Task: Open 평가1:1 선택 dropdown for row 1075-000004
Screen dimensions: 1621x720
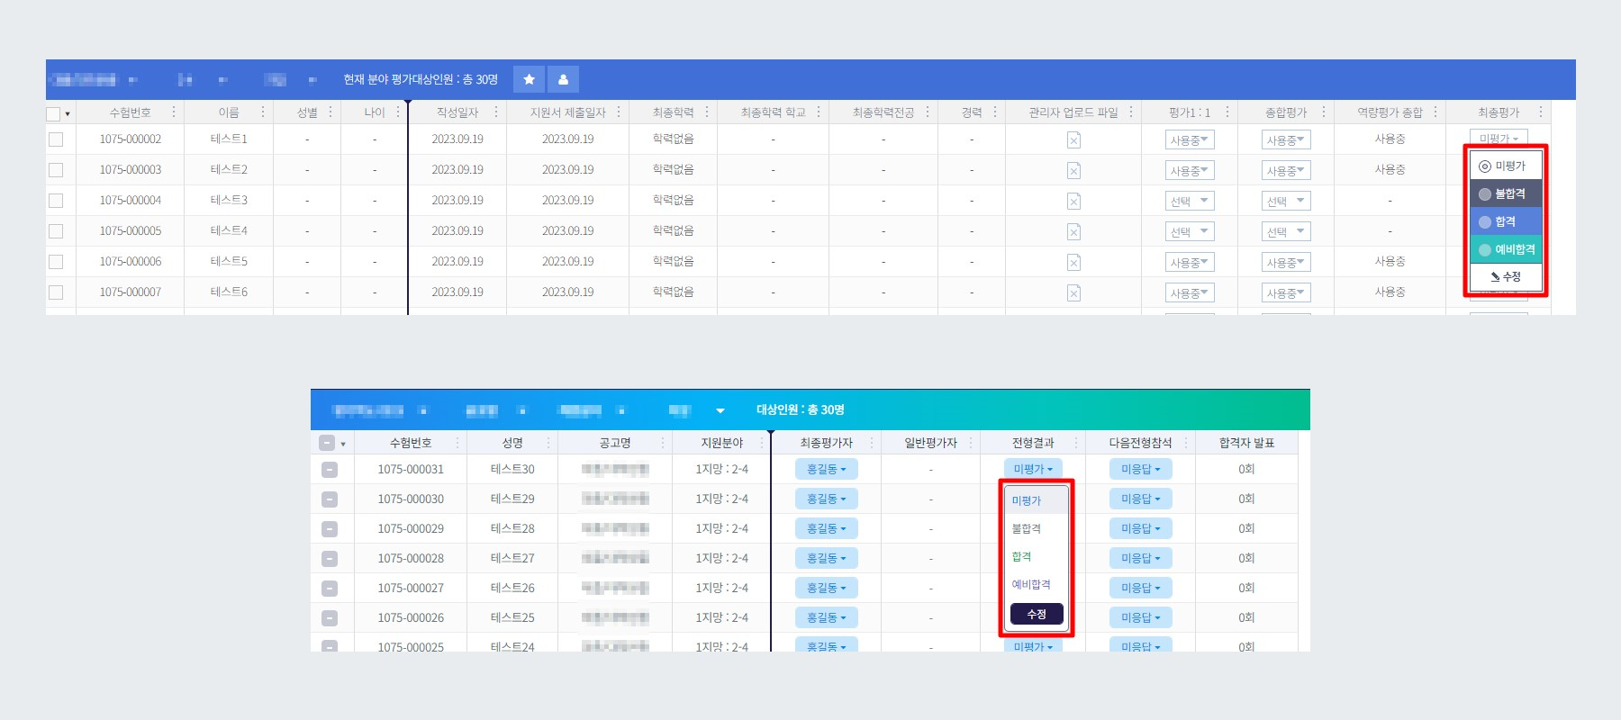Action: click(1189, 201)
